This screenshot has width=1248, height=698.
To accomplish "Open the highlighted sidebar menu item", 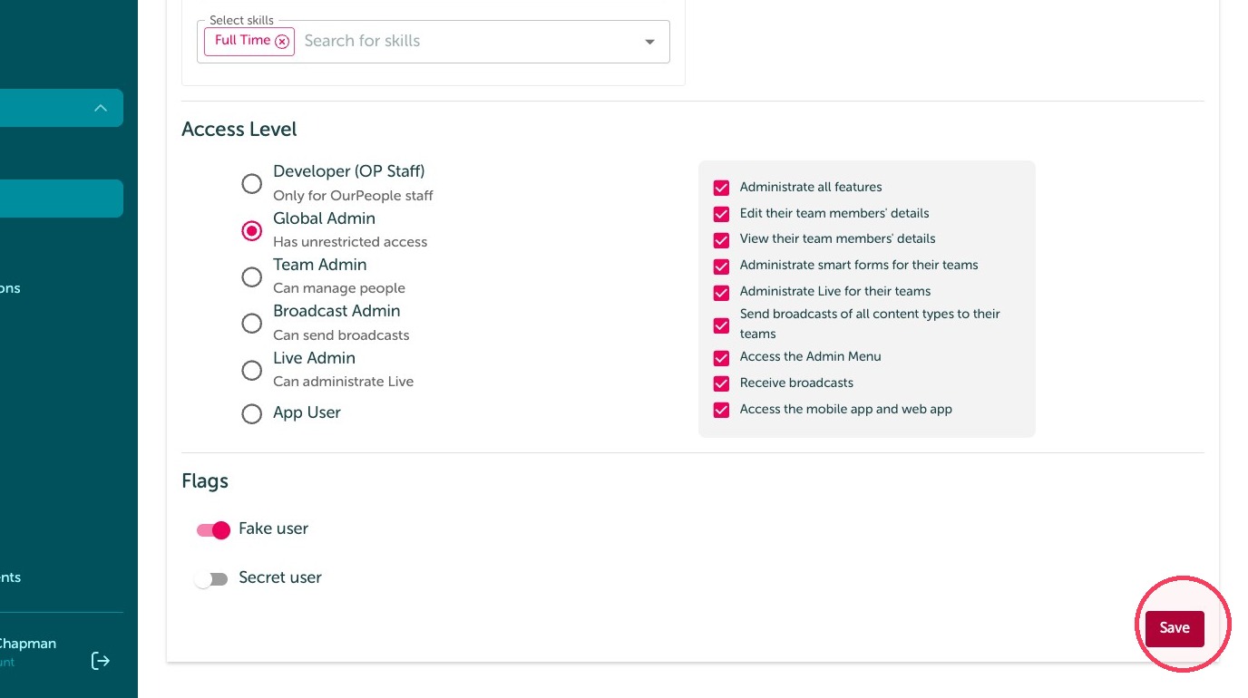I will [62, 199].
